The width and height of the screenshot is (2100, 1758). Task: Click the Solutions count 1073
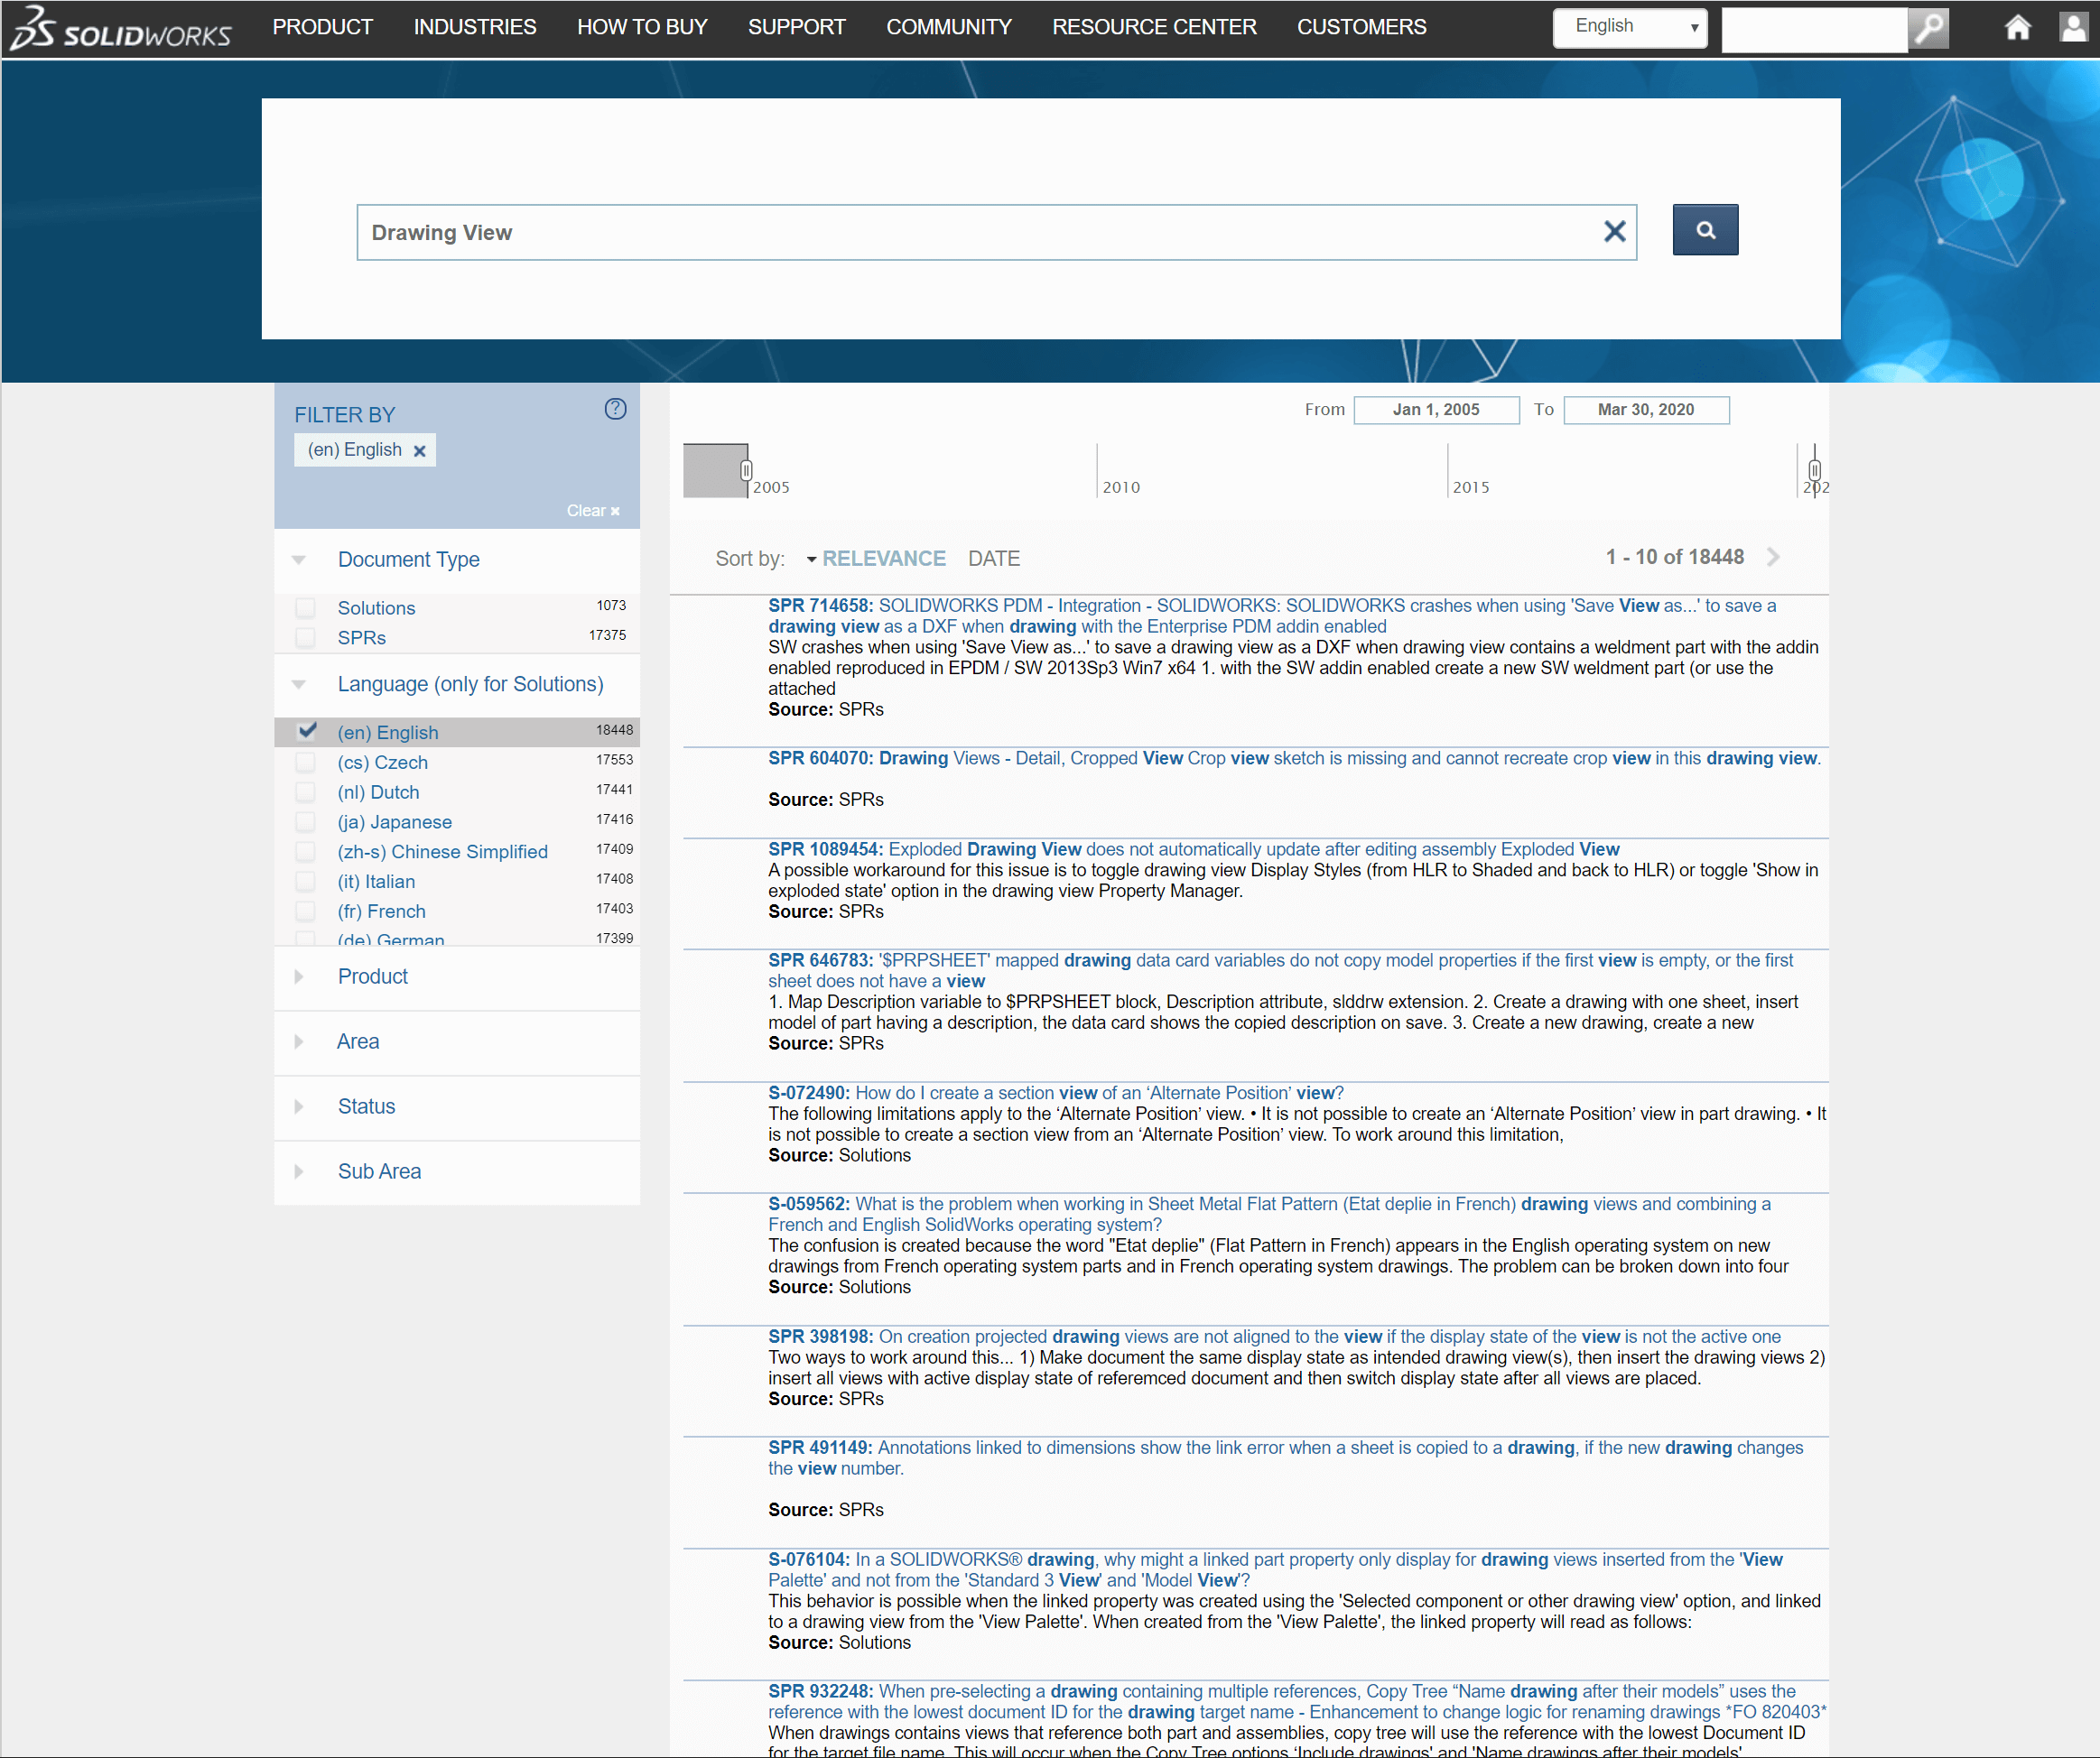point(611,606)
